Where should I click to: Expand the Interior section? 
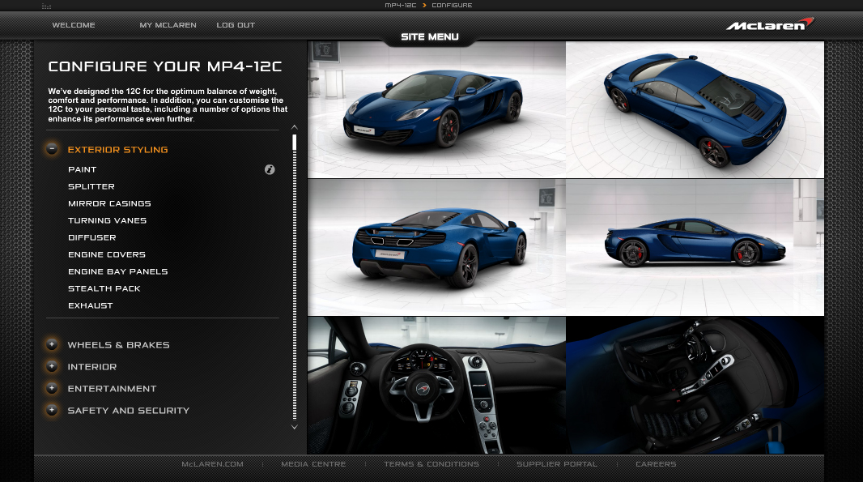click(52, 366)
